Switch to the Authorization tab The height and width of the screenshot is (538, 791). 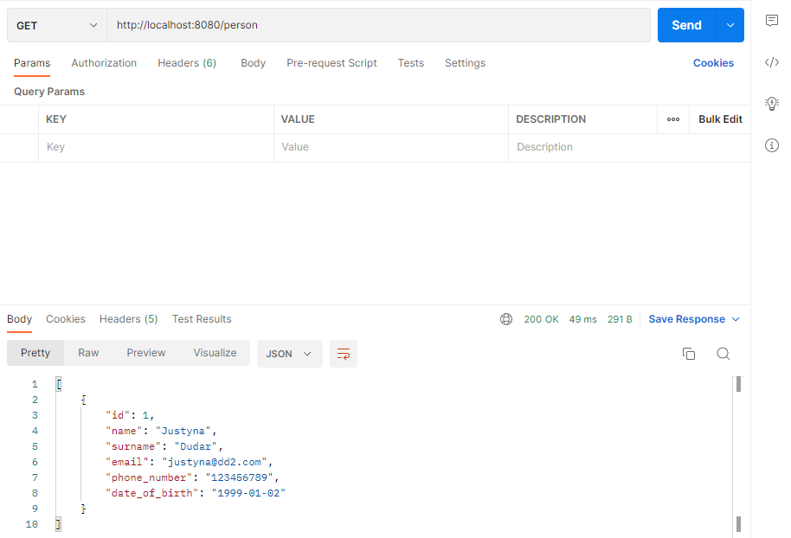tap(104, 62)
